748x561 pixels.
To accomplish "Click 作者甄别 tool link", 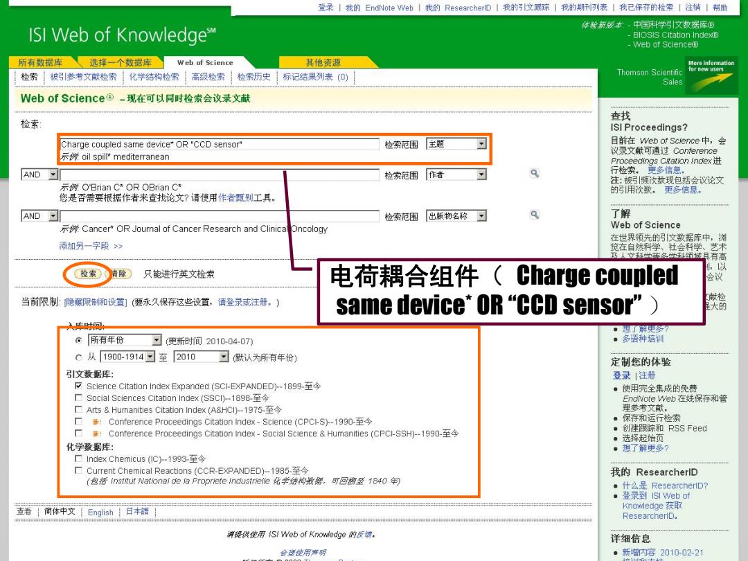I will tap(235, 197).
